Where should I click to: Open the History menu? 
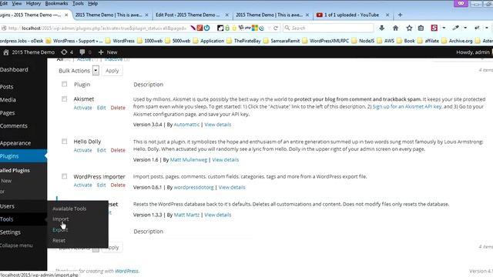pos(33,3)
